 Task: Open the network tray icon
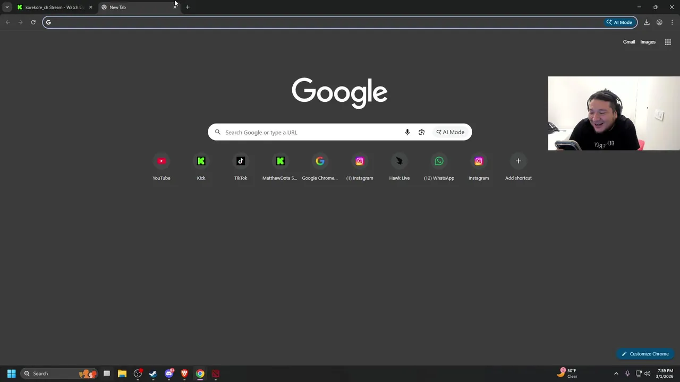tap(639, 374)
